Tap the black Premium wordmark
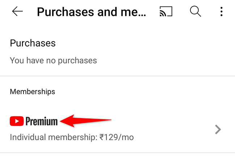The image size is (235, 160). point(42,121)
